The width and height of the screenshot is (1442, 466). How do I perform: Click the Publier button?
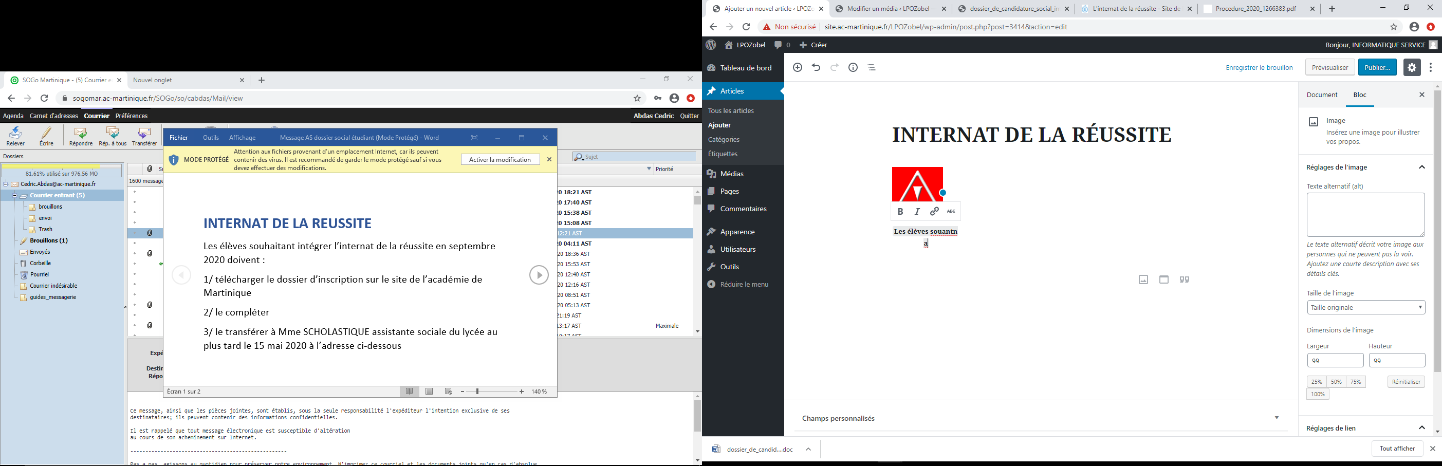point(1377,68)
